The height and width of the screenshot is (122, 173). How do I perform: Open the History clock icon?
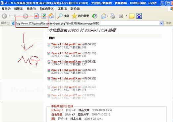point(95,16)
